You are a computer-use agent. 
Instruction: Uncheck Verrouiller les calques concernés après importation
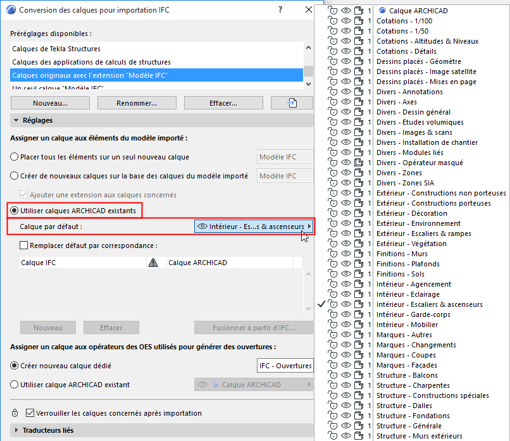point(30,413)
